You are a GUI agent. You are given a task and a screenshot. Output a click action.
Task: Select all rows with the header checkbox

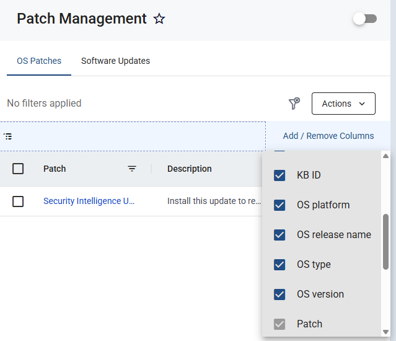[18, 169]
